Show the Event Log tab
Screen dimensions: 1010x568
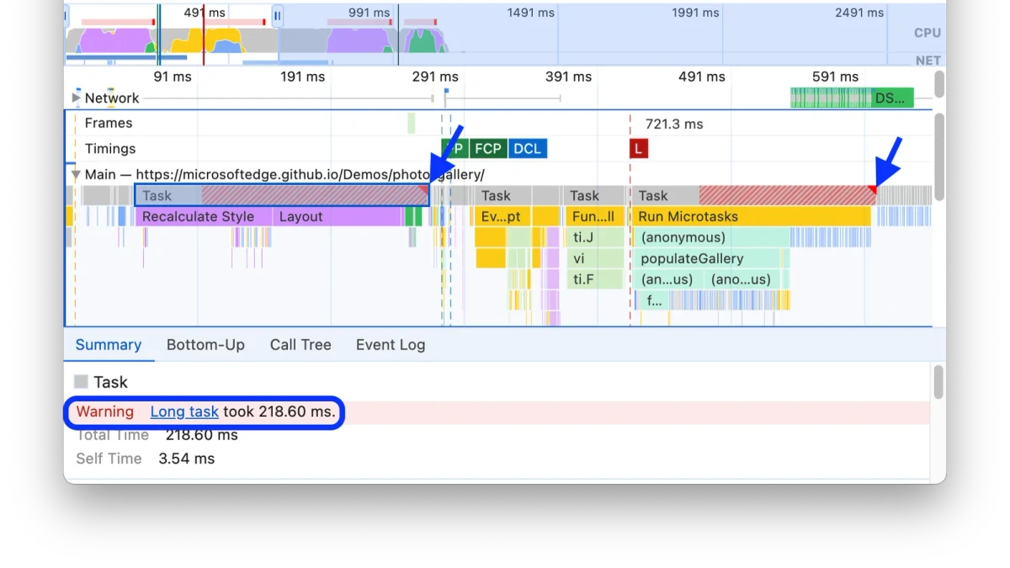391,345
